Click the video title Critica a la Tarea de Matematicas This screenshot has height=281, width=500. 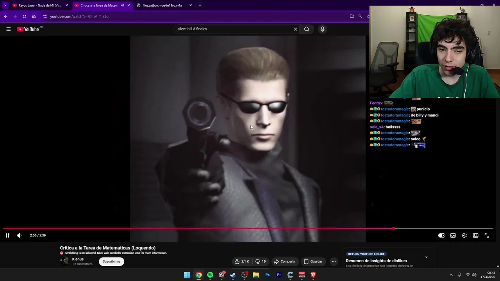point(107,248)
